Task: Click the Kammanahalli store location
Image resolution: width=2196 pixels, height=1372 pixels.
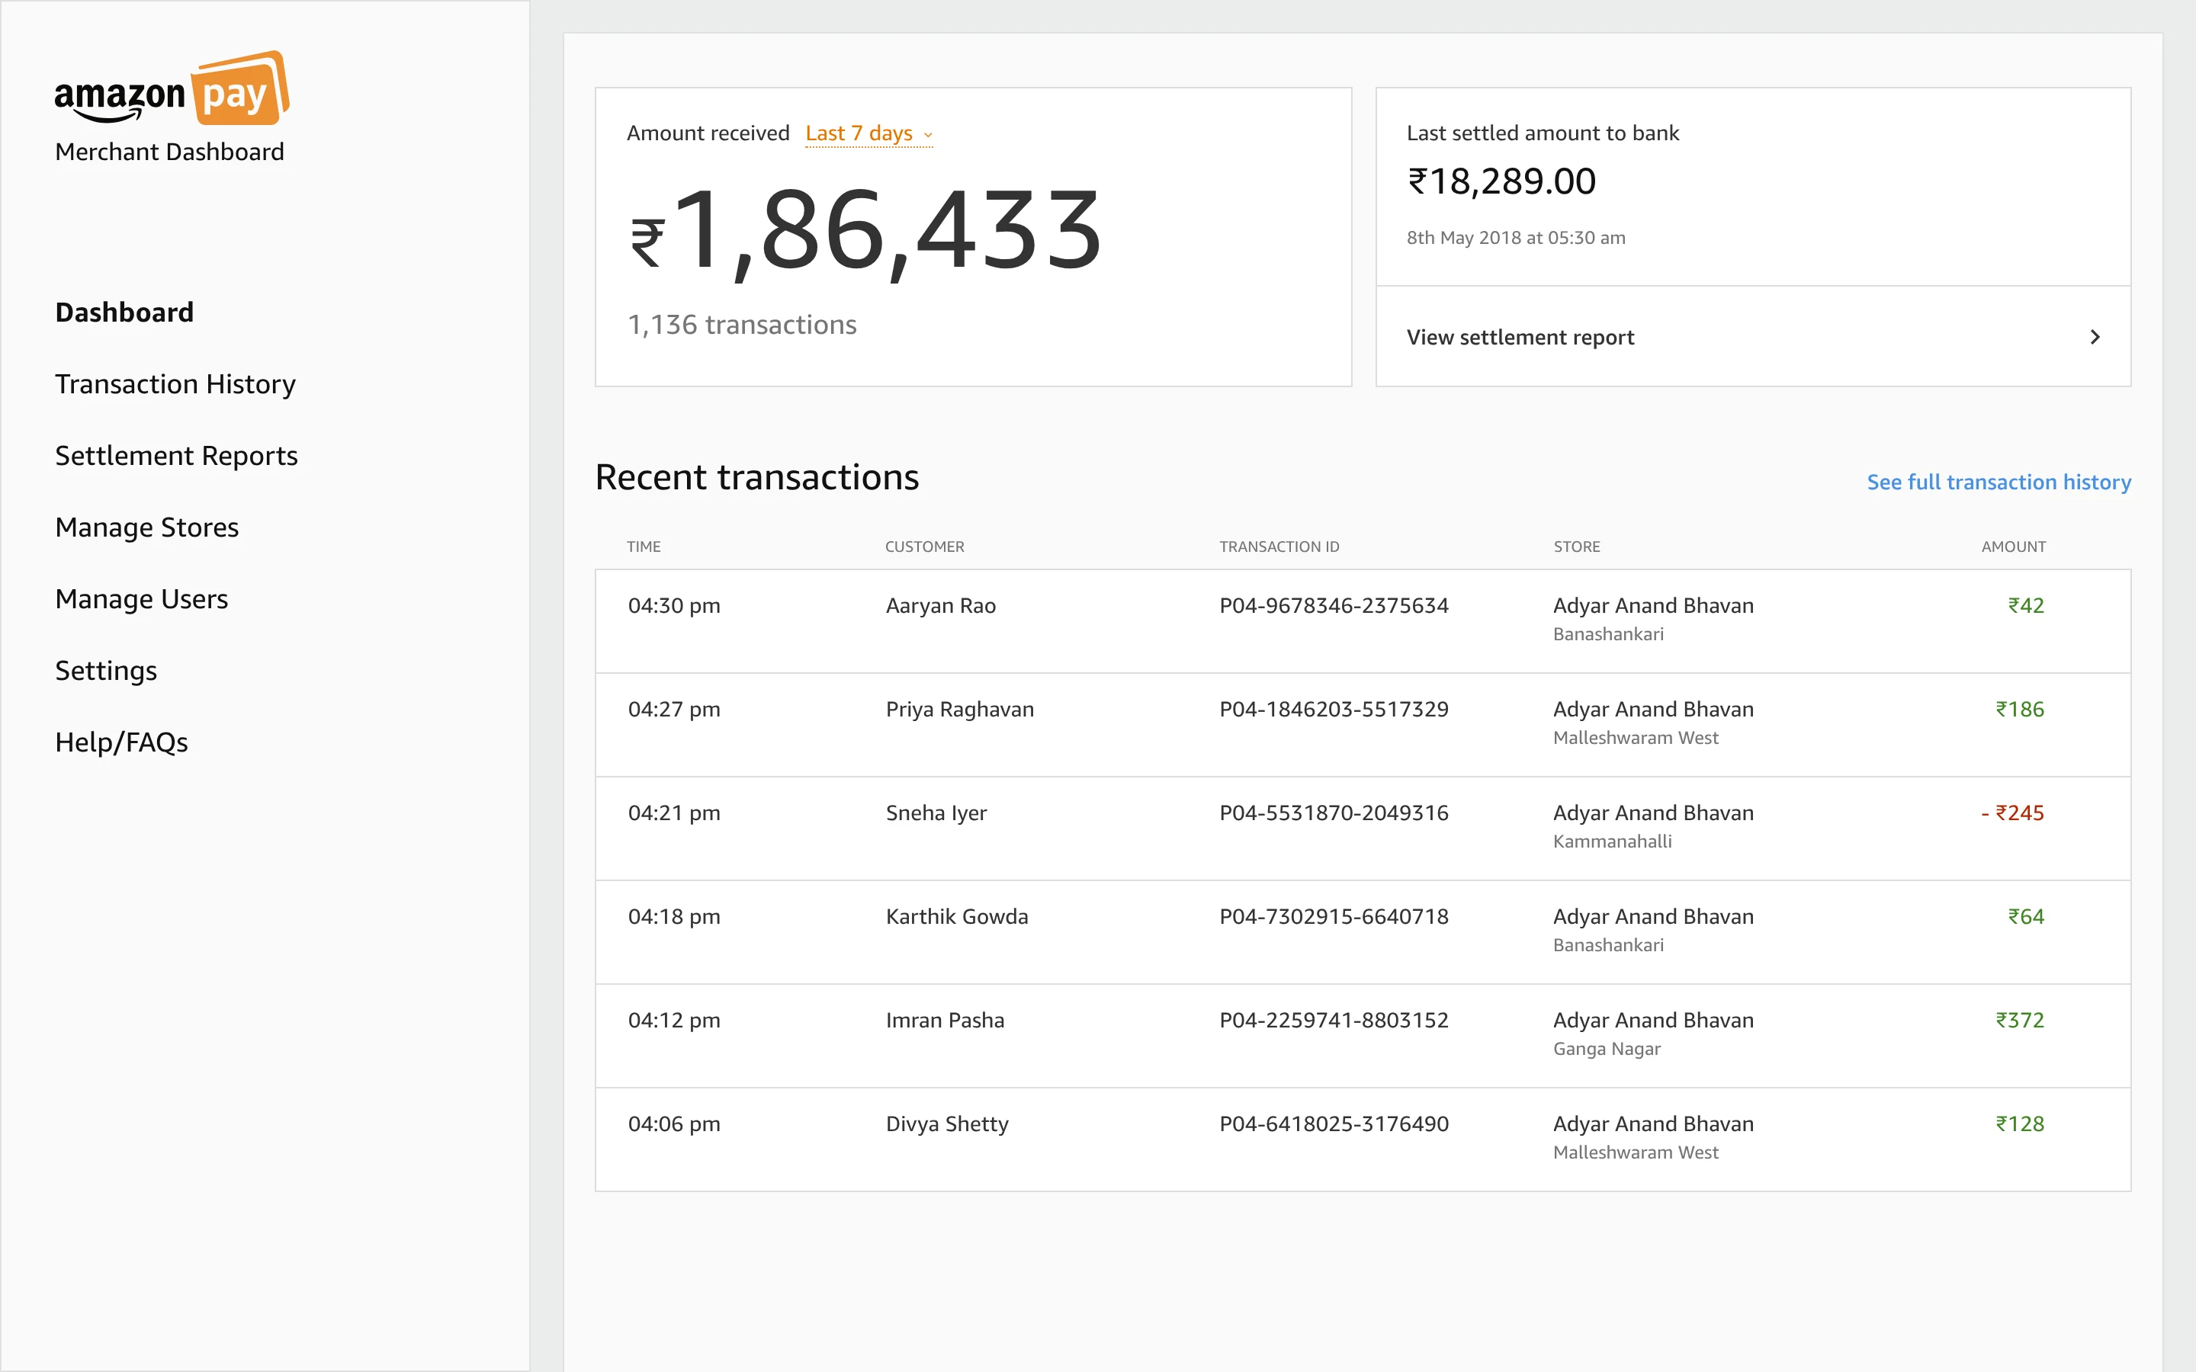Action: pyautogui.click(x=1612, y=841)
